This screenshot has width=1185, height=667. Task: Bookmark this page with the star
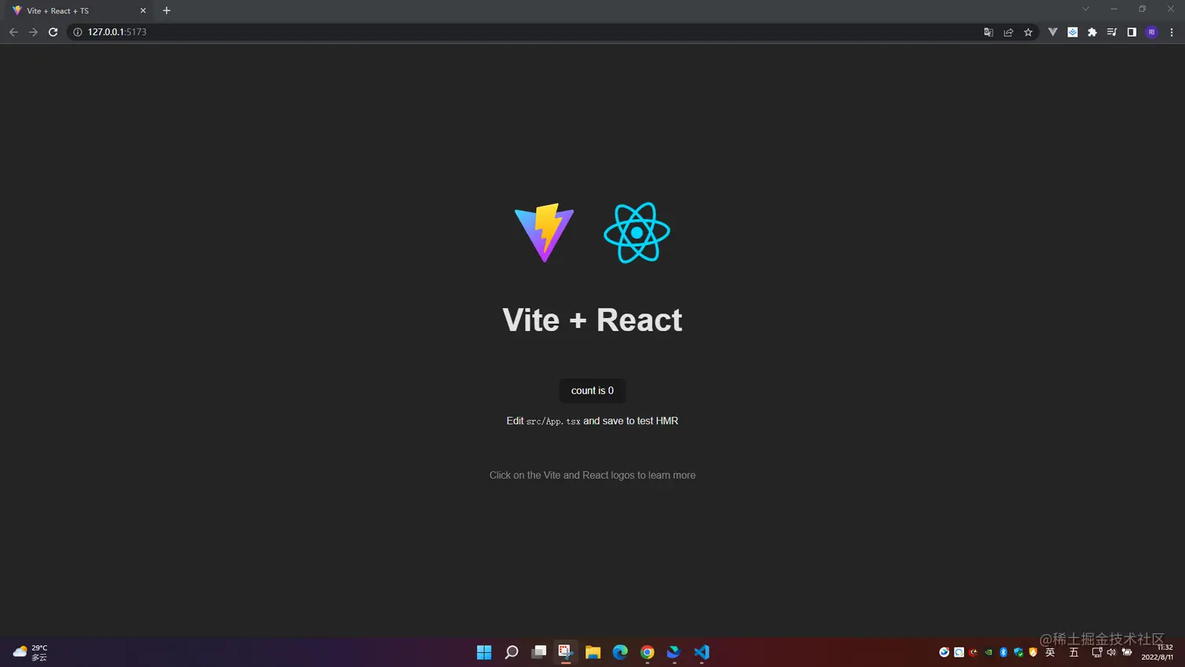click(x=1028, y=32)
